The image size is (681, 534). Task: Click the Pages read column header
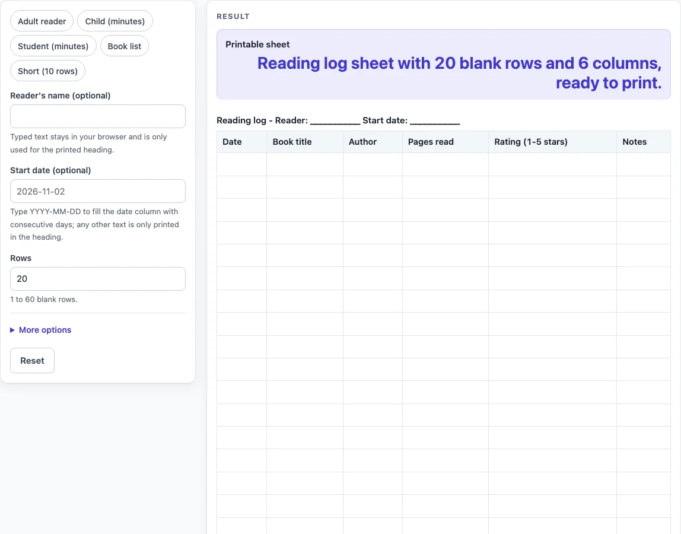coord(445,142)
